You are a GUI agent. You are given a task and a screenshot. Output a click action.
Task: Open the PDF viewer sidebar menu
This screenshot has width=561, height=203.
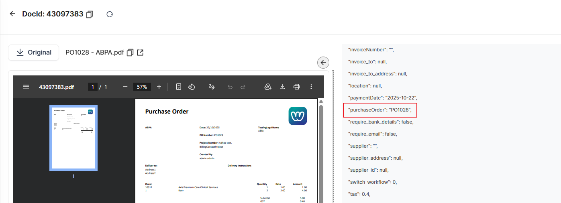coord(26,87)
